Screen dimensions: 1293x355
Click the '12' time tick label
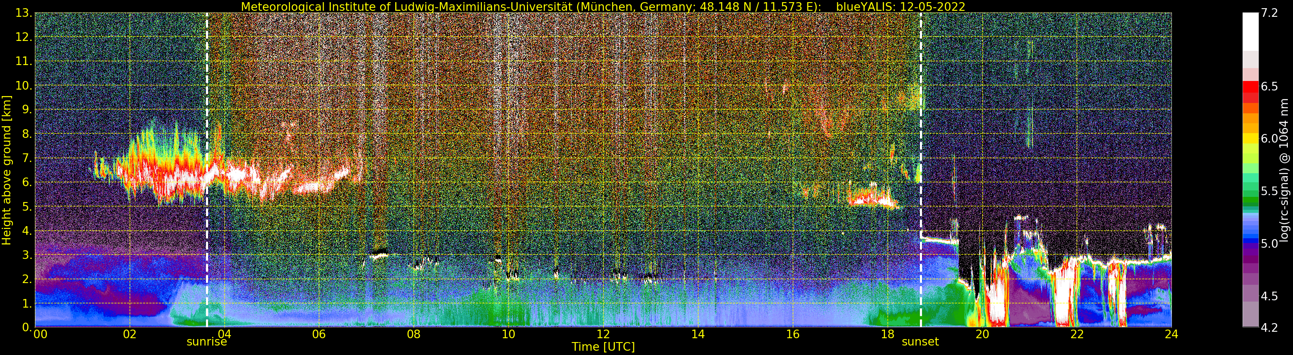click(603, 334)
